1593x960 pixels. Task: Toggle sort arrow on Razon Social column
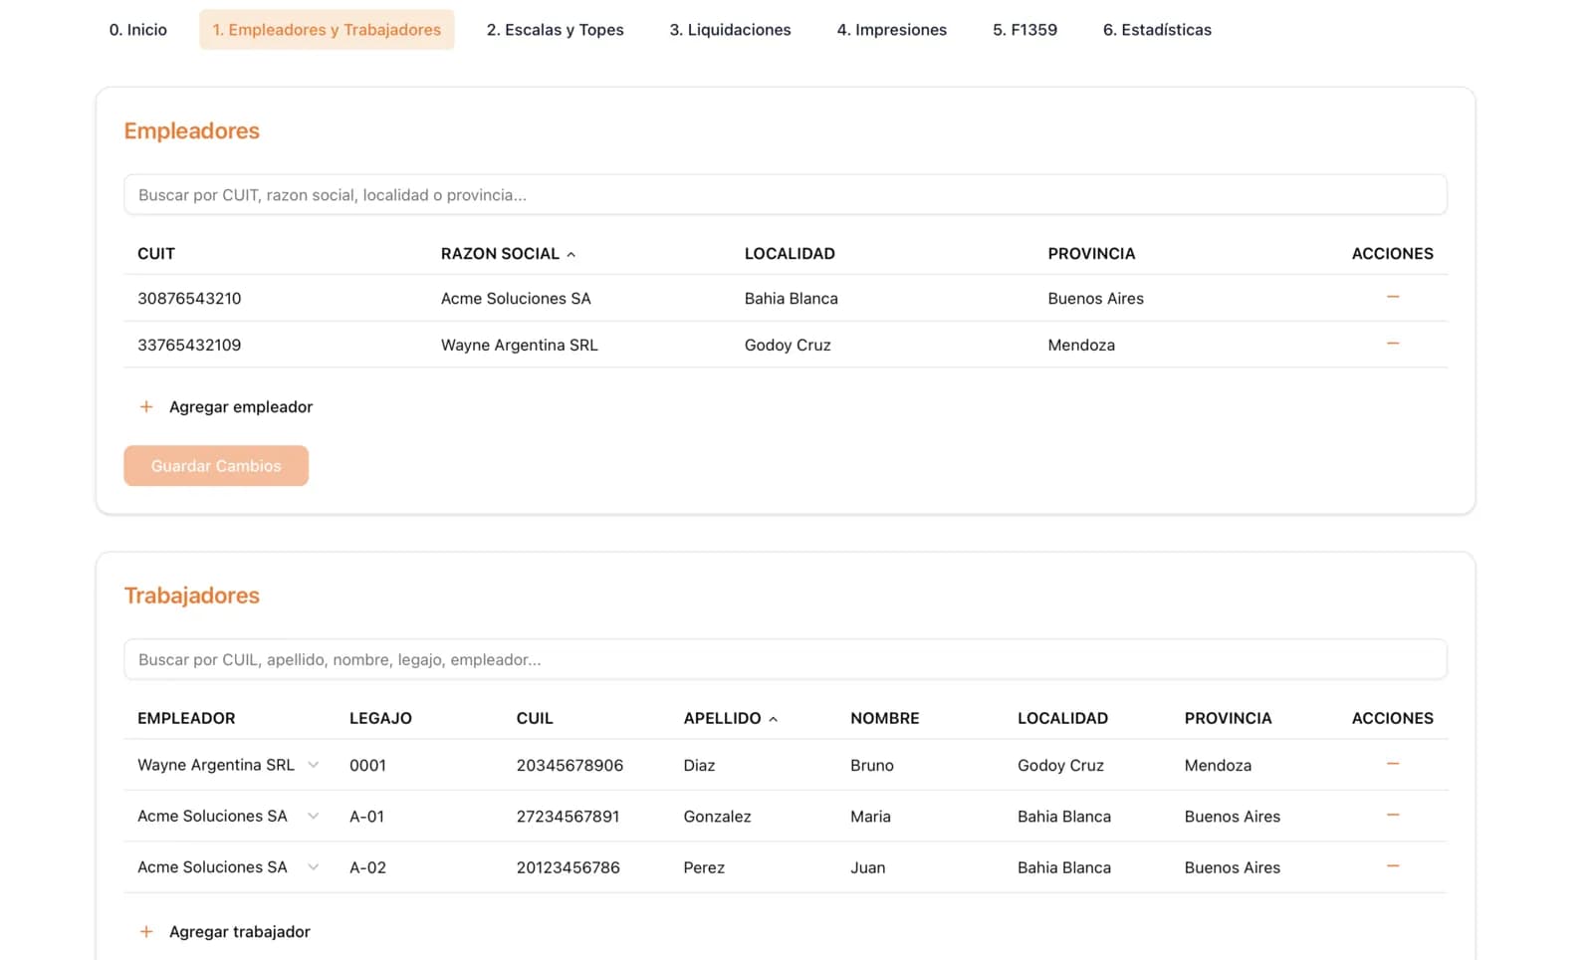(571, 255)
